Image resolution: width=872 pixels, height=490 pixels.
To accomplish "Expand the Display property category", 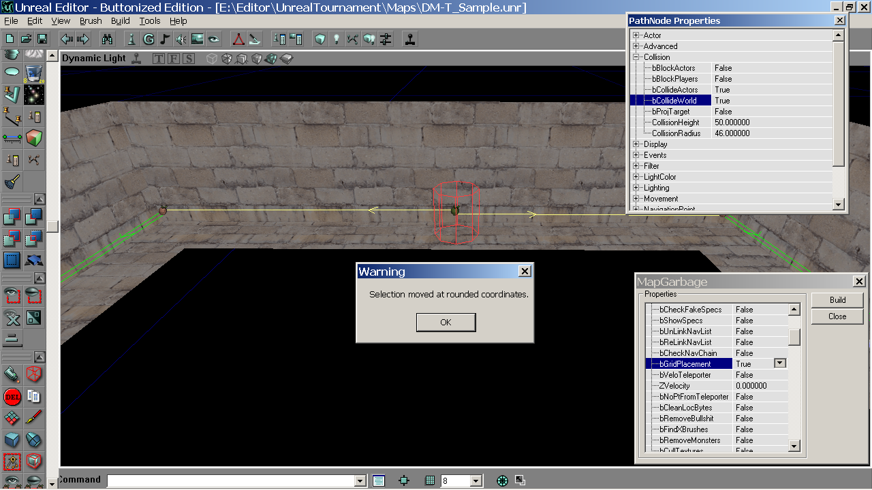I will 636,144.
